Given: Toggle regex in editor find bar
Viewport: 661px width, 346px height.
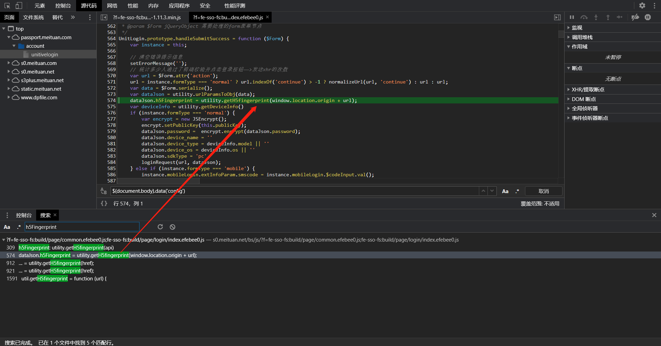Looking at the screenshot, I should [x=517, y=191].
